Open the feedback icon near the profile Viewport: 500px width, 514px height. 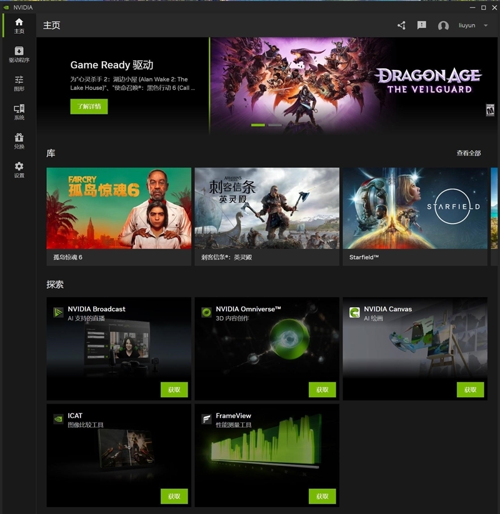pos(421,25)
